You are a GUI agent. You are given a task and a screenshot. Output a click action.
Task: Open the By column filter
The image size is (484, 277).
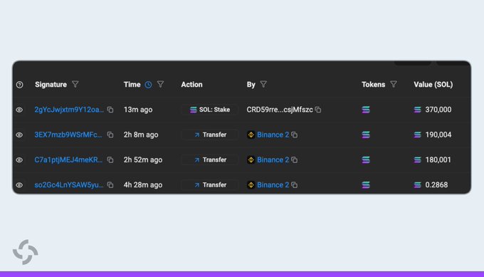click(x=263, y=84)
